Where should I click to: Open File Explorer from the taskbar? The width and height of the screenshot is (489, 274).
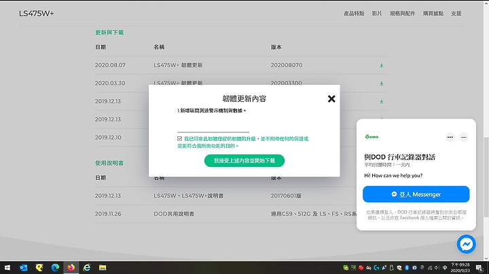(103, 267)
